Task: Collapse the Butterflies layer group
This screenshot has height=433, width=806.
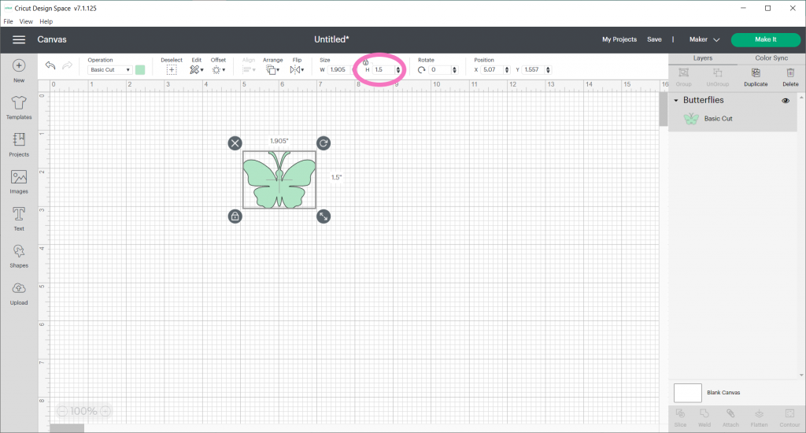Action: click(676, 100)
